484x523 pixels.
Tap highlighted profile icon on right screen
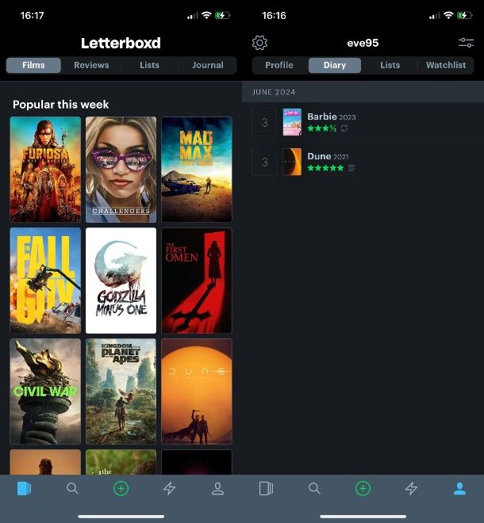click(x=460, y=489)
